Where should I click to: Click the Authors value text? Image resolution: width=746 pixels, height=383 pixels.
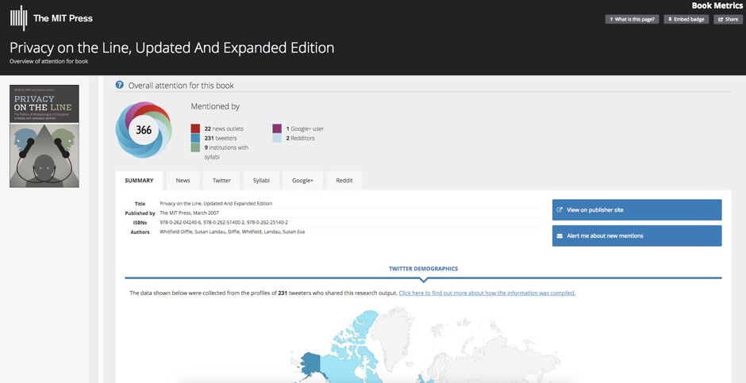(x=233, y=232)
